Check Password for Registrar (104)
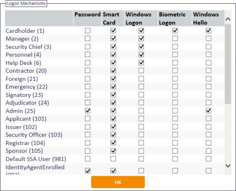Image resolution: width=236 pixels, height=191 pixels. tap(88, 143)
